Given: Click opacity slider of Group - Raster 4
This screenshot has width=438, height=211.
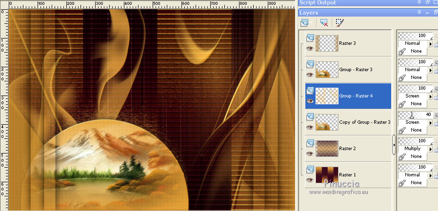Looking at the screenshot, I should 416,89.
